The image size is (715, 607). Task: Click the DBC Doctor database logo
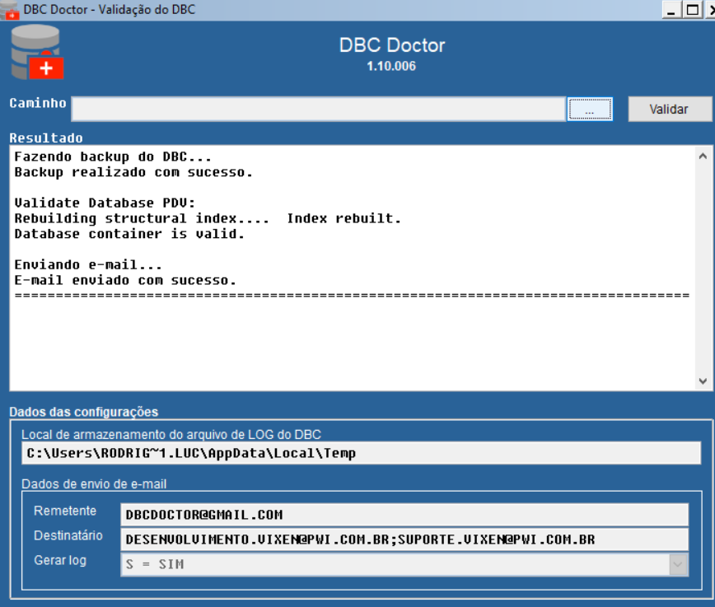tap(37, 52)
